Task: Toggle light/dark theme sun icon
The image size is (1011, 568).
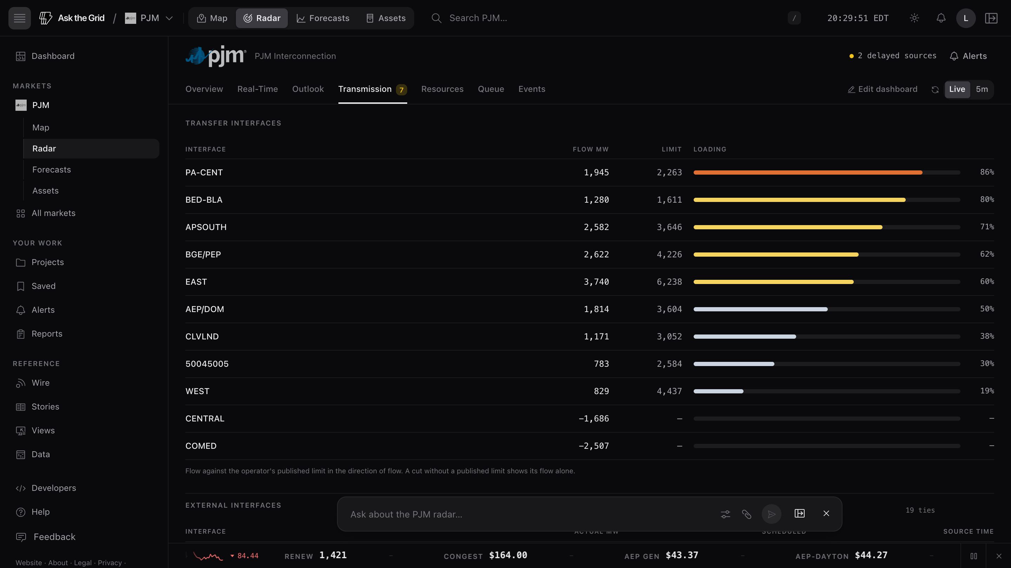Action: coord(914,18)
